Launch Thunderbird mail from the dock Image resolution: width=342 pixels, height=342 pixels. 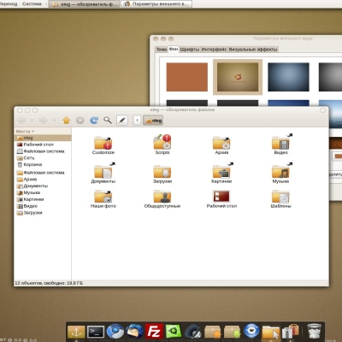click(x=134, y=332)
